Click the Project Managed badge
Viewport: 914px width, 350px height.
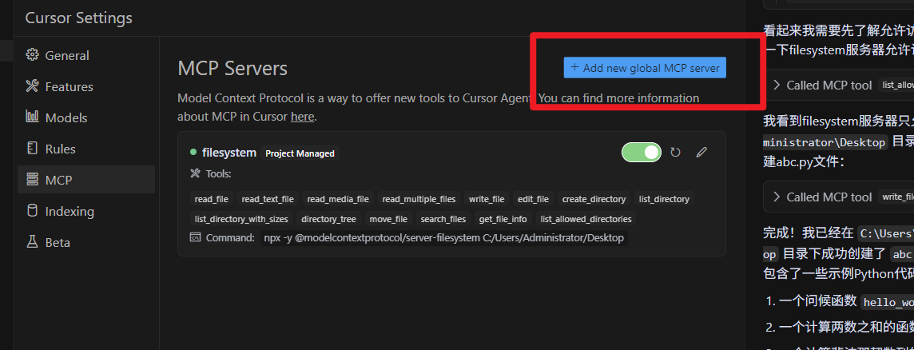pyautogui.click(x=300, y=153)
